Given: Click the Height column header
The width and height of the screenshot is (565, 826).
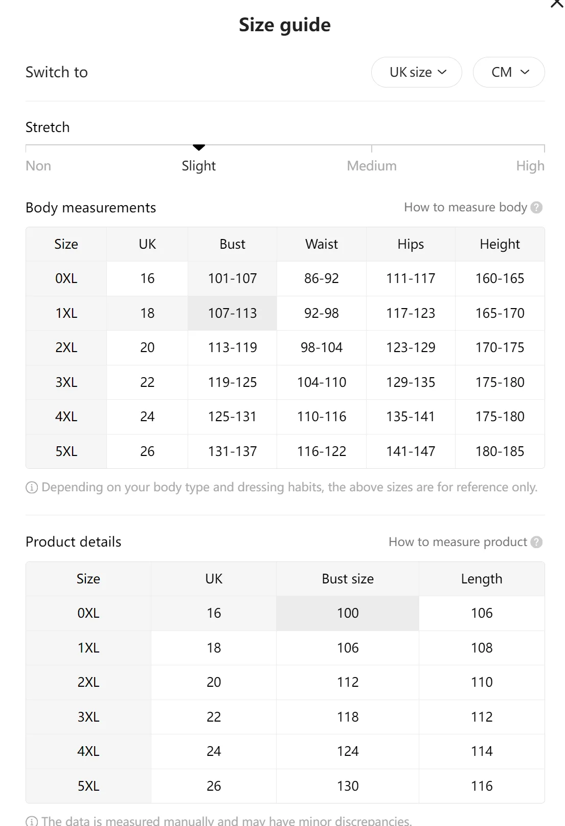Looking at the screenshot, I should click(x=500, y=244).
